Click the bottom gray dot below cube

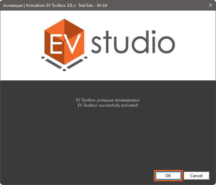pyautogui.click(x=64, y=70)
